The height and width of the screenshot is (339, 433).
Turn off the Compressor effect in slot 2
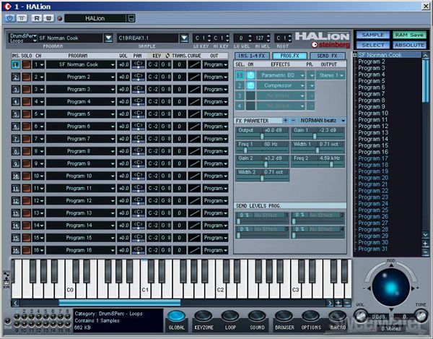point(251,85)
